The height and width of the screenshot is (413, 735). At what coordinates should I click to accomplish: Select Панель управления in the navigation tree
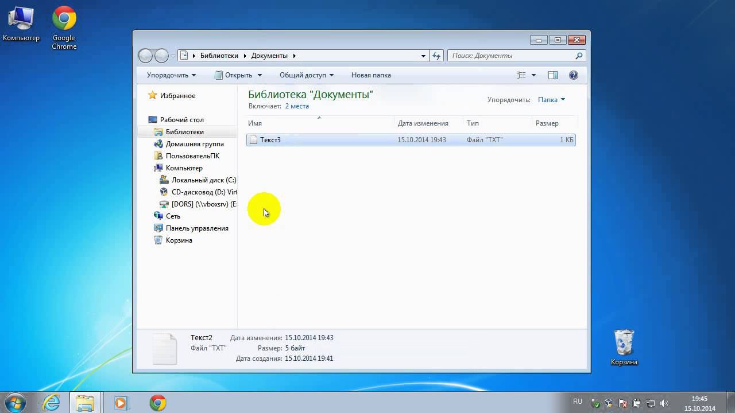[197, 228]
